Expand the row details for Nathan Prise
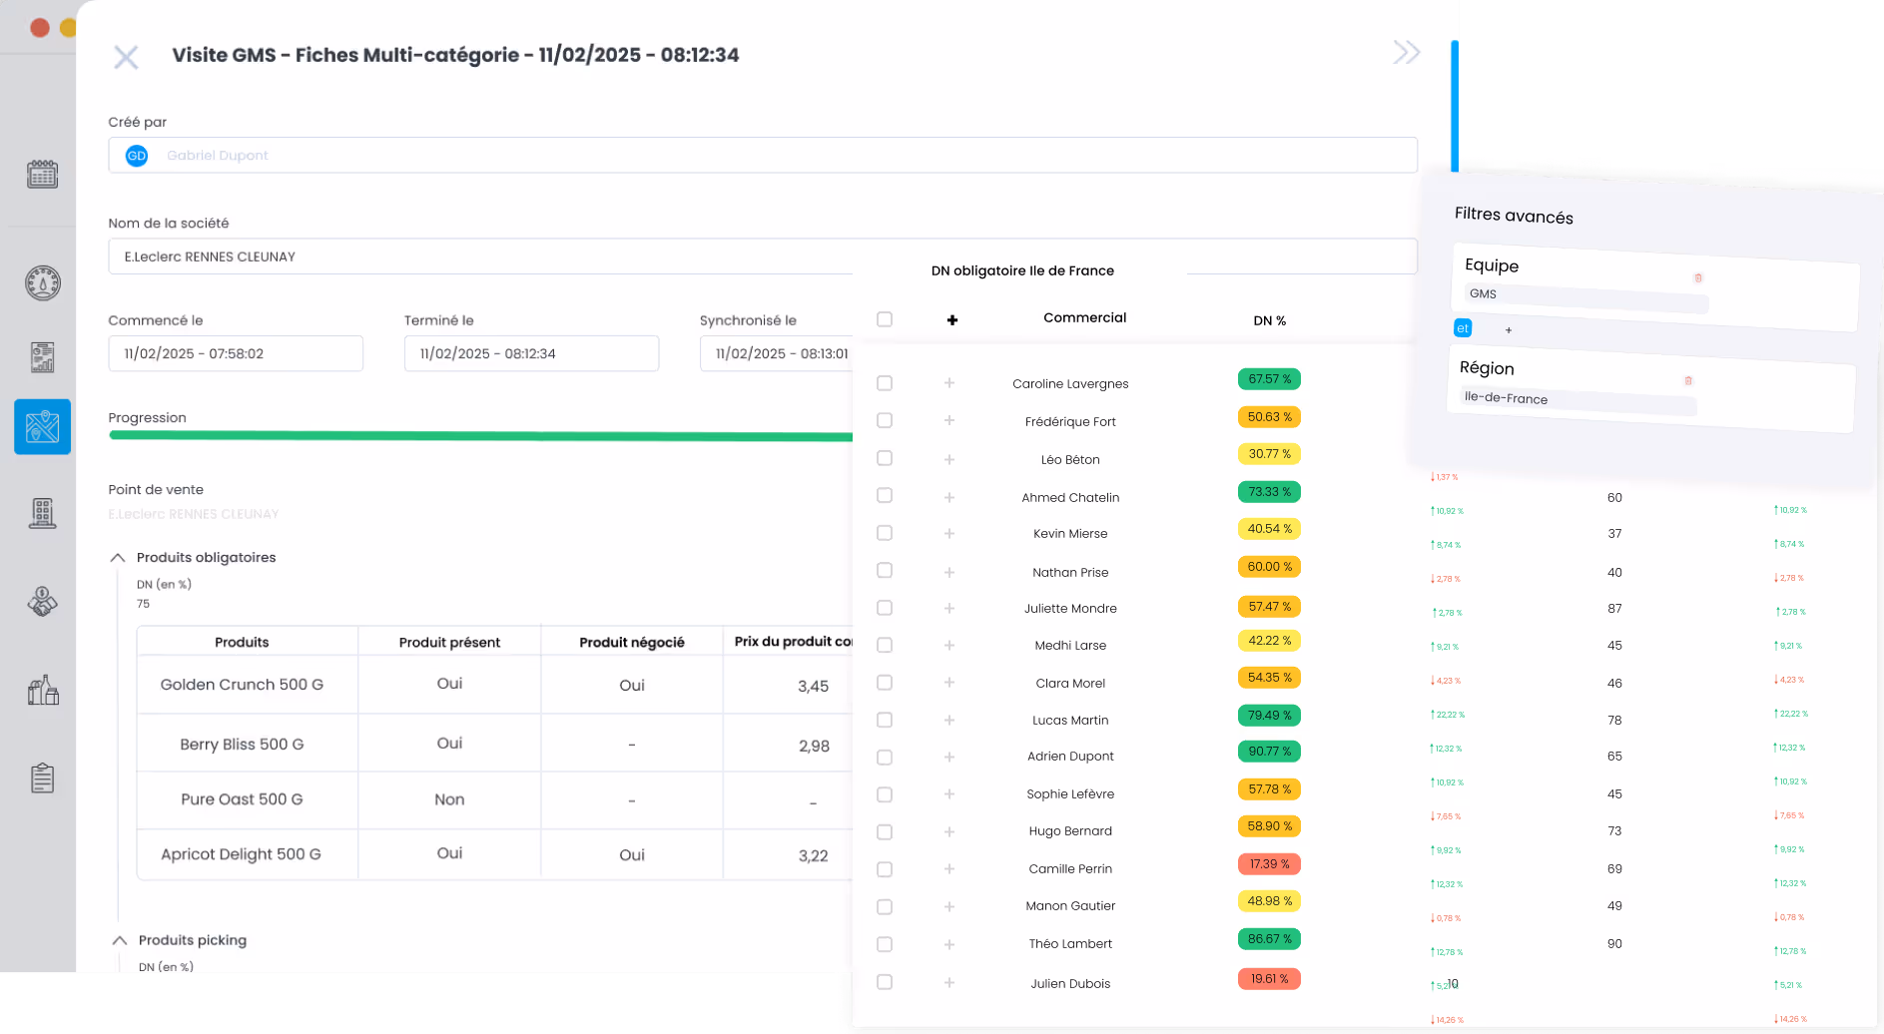 pyautogui.click(x=948, y=570)
